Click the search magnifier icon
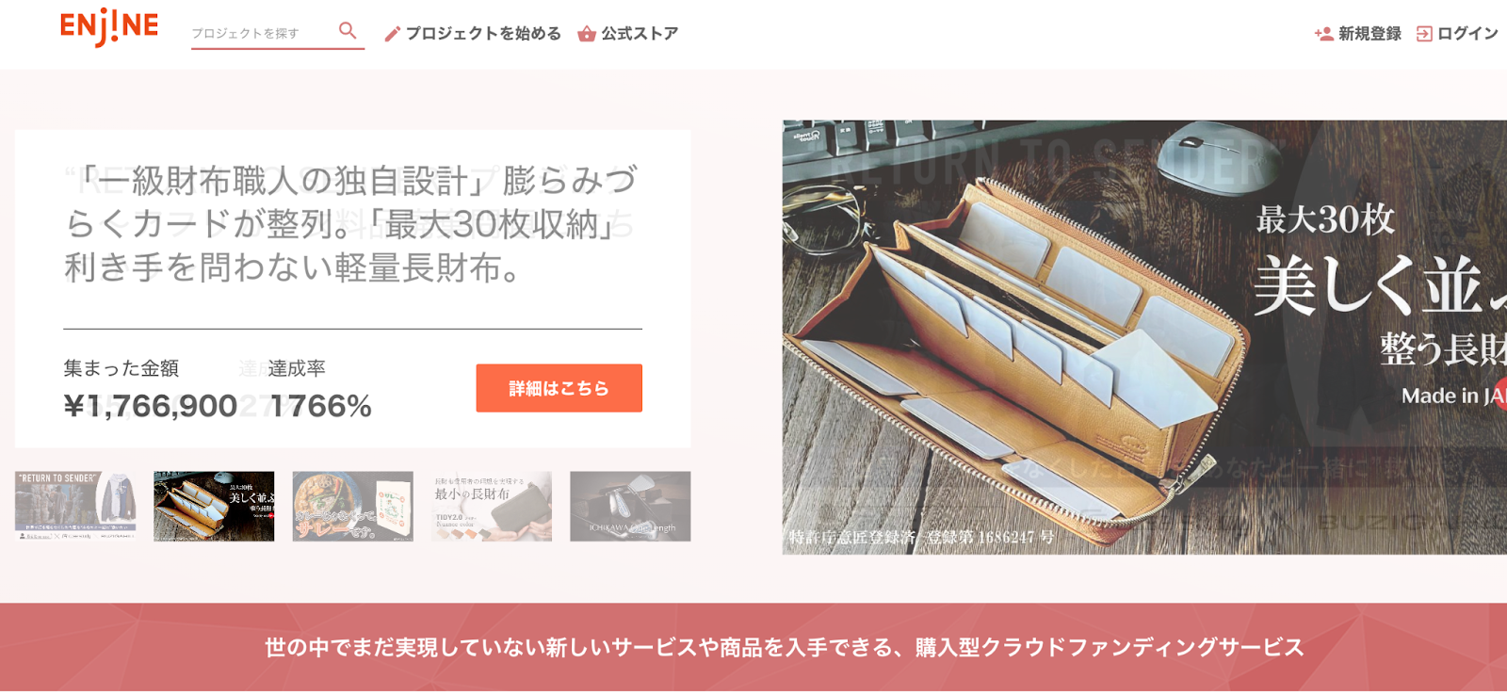1507x695 pixels. [x=348, y=31]
